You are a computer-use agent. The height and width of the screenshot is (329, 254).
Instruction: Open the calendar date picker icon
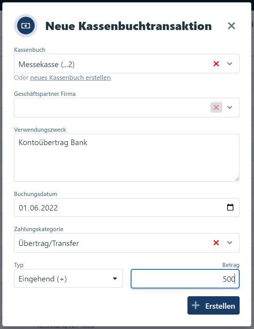click(x=230, y=207)
